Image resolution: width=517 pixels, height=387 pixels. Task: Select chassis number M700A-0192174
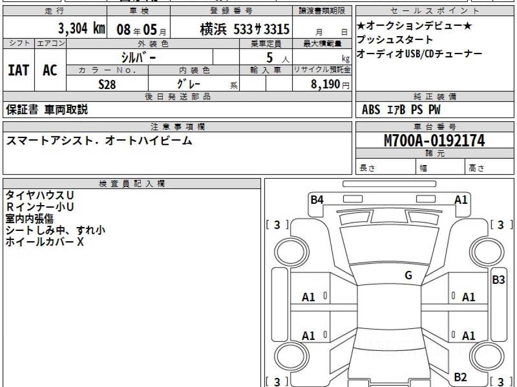435,141
